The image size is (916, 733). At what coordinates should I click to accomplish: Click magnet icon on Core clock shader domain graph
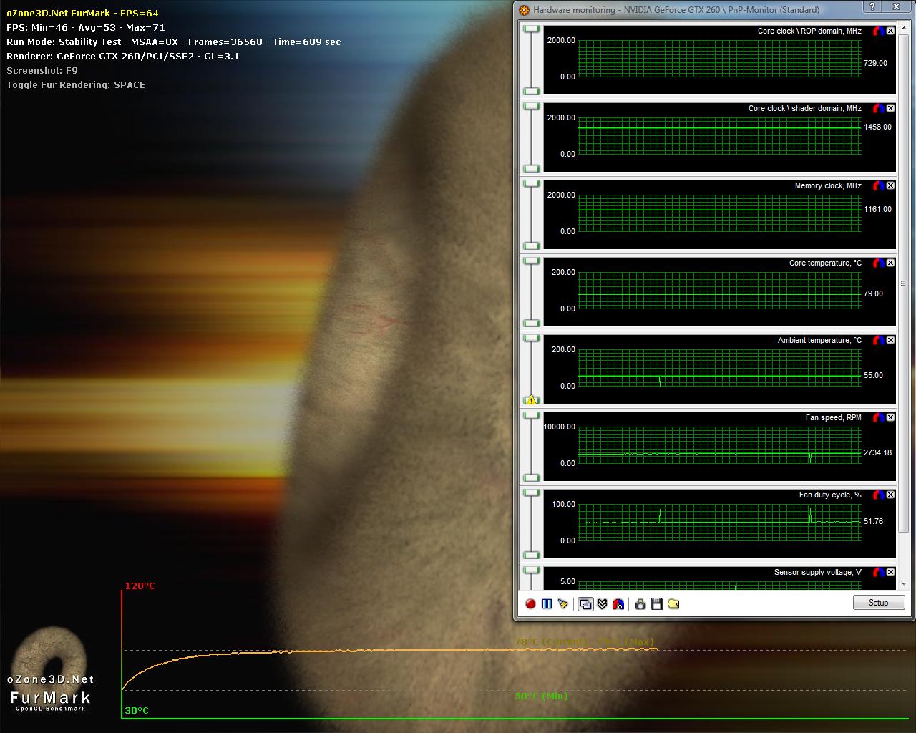click(x=878, y=108)
